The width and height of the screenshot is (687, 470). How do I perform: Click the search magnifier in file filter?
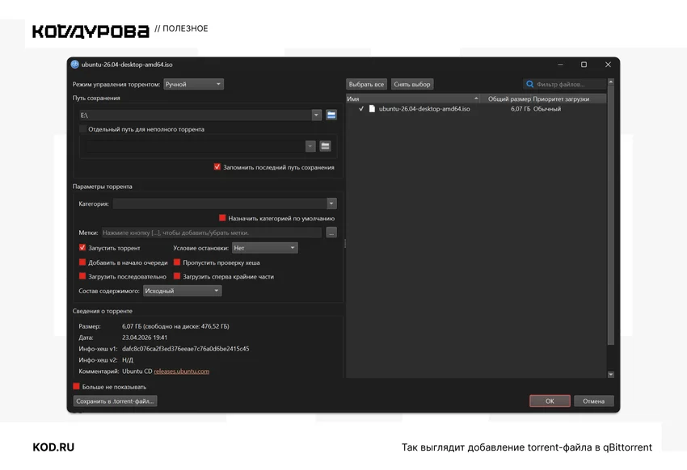[x=529, y=84]
